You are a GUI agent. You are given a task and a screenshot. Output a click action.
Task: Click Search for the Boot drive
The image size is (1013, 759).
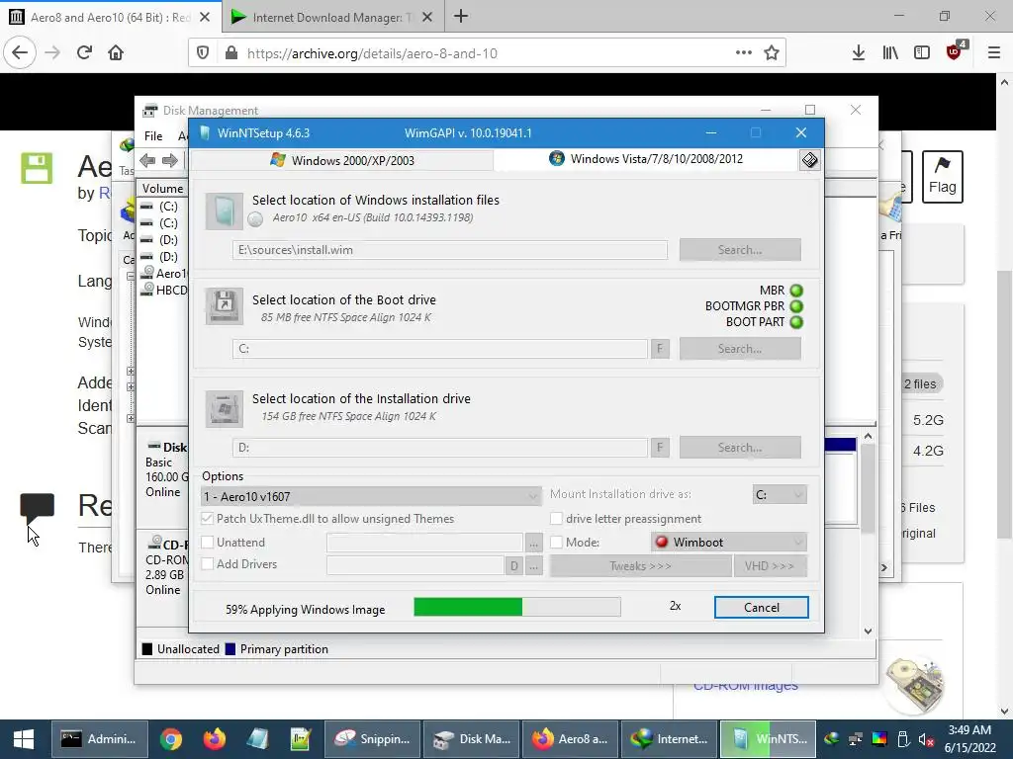[x=740, y=349]
